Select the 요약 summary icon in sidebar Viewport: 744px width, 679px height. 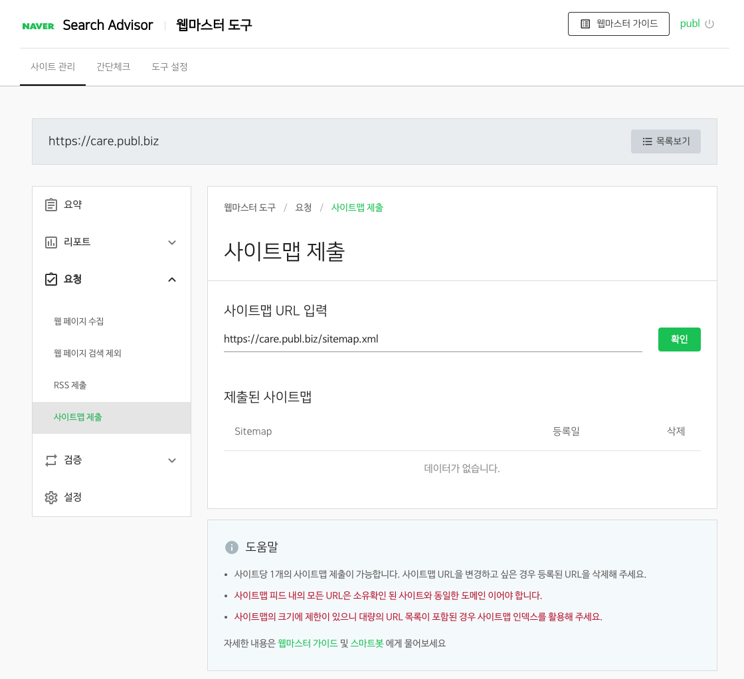point(52,205)
